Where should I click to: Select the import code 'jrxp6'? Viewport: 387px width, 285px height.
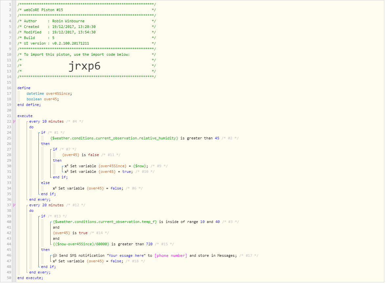(x=84, y=66)
